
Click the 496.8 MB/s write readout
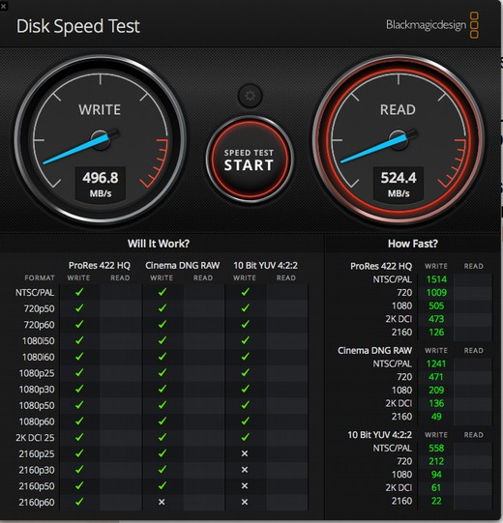tap(101, 184)
